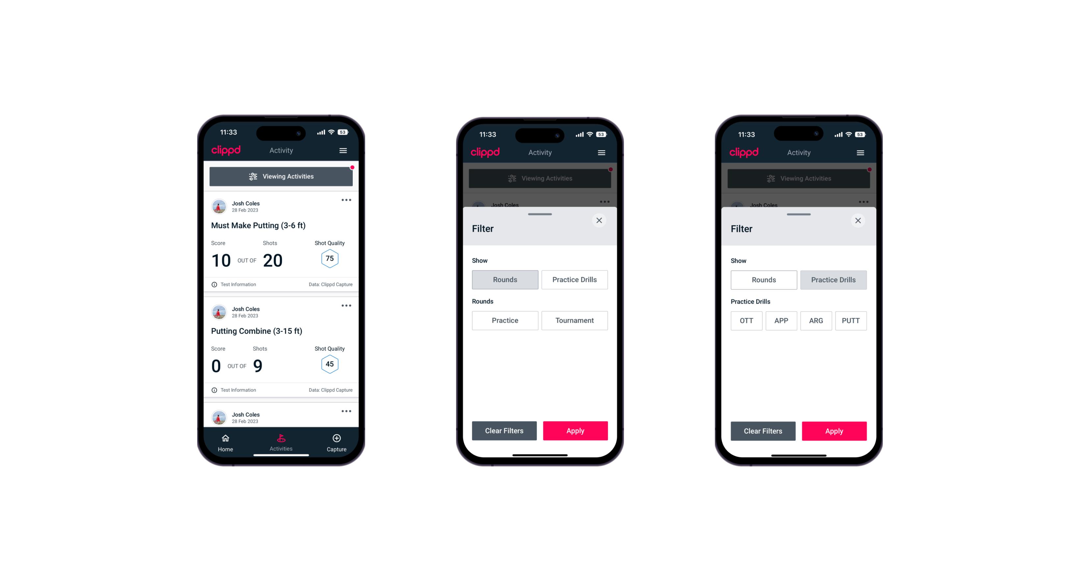Select the Tournament rounds filter
Image resolution: width=1080 pixels, height=581 pixels.
[573, 320]
